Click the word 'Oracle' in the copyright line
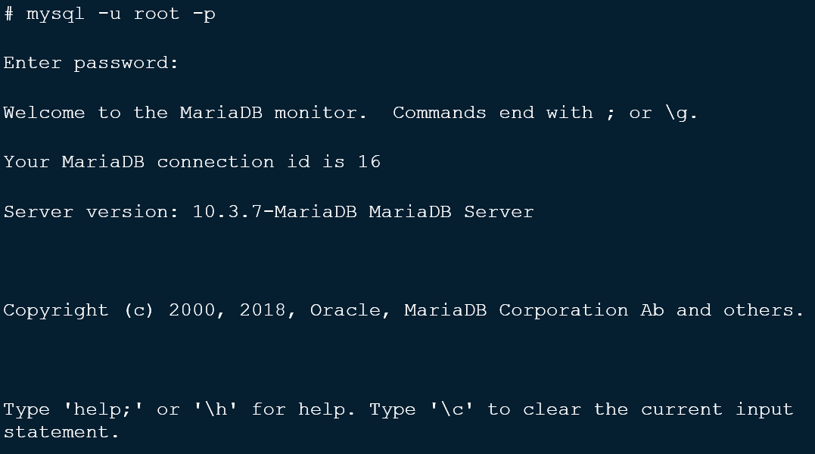The image size is (815, 454). (x=346, y=311)
